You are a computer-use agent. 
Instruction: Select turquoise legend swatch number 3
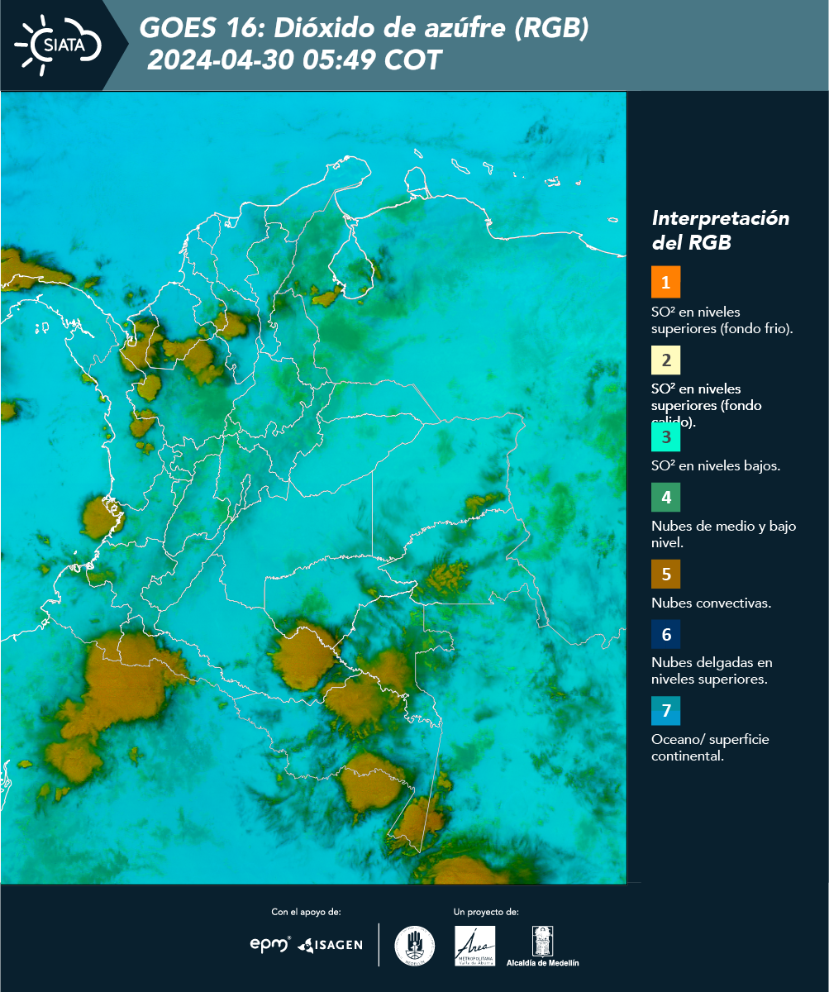click(x=665, y=436)
